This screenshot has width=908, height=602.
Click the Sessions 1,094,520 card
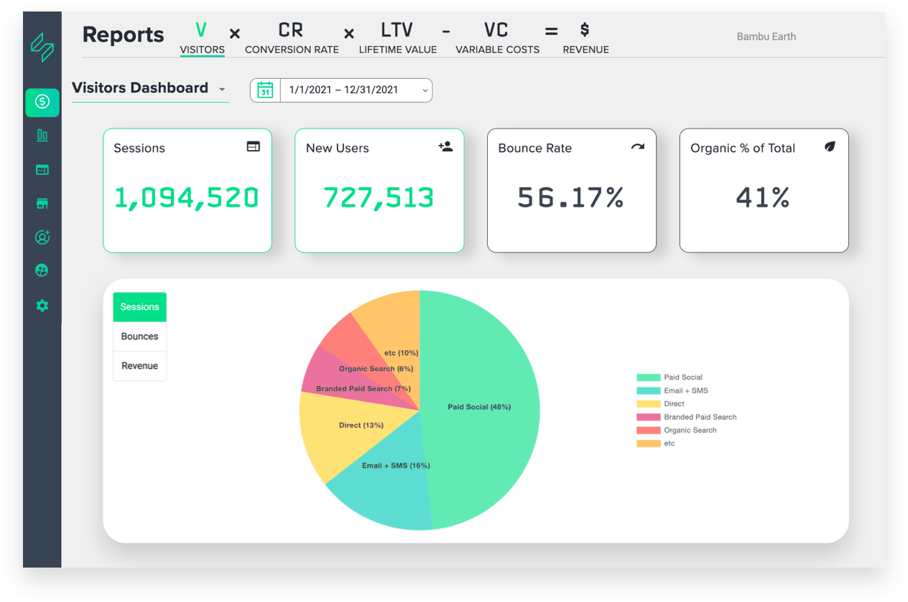[x=187, y=191]
